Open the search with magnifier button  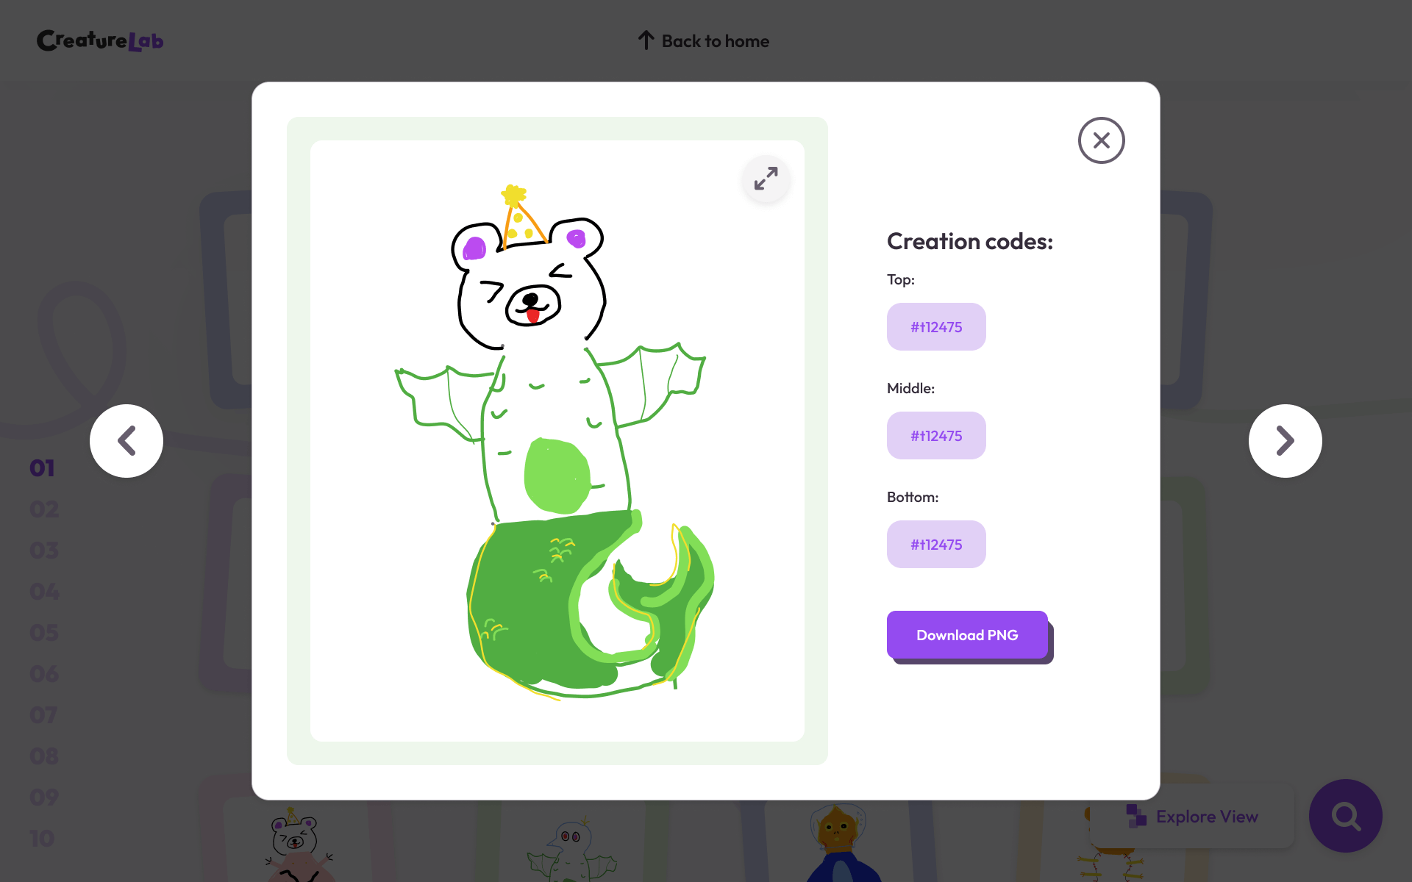(x=1345, y=816)
